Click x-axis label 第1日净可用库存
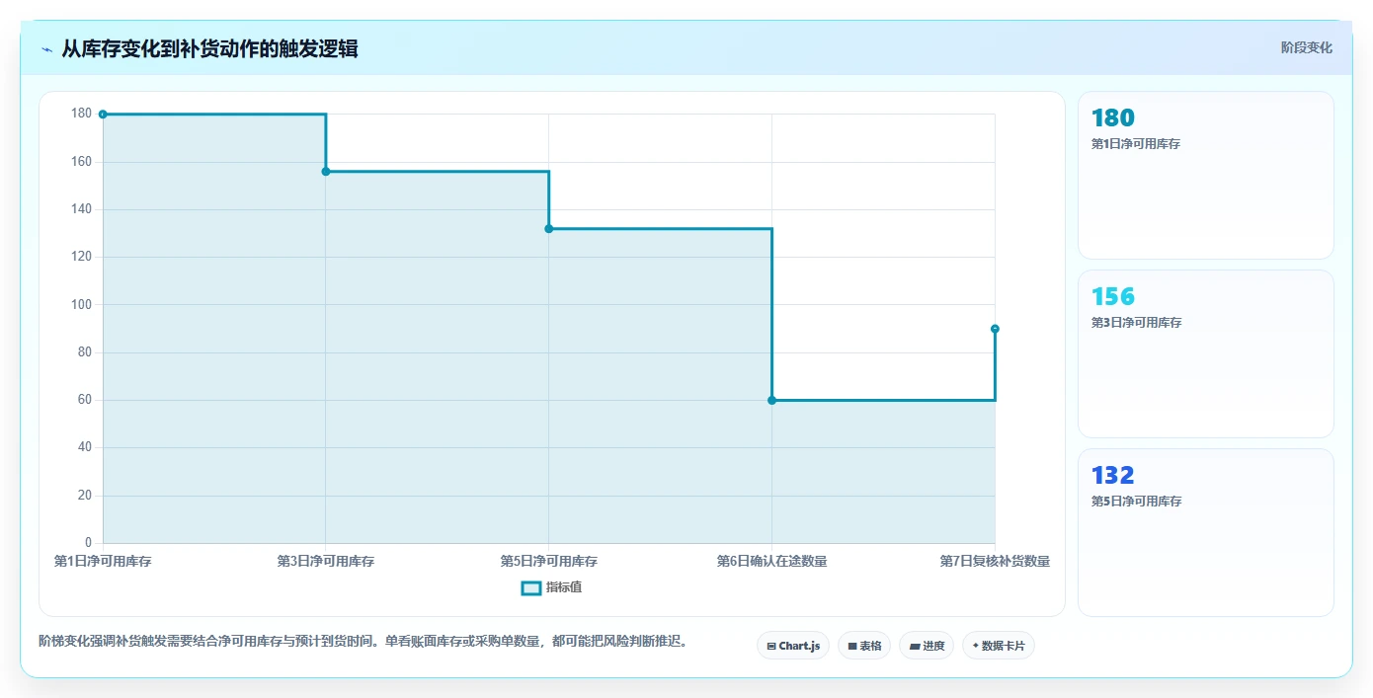 [x=103, y=561]
